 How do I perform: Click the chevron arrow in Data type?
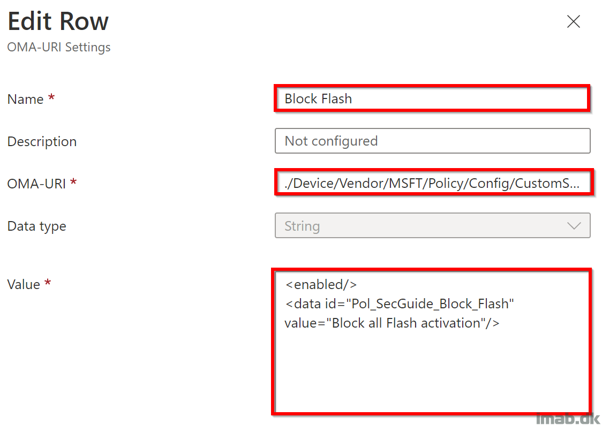click(x=574, y=225)
